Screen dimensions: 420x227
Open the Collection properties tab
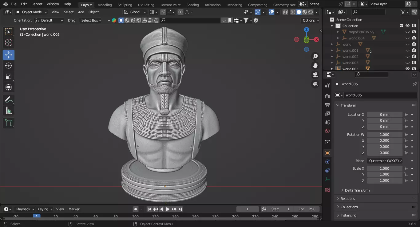pos(327,142)
